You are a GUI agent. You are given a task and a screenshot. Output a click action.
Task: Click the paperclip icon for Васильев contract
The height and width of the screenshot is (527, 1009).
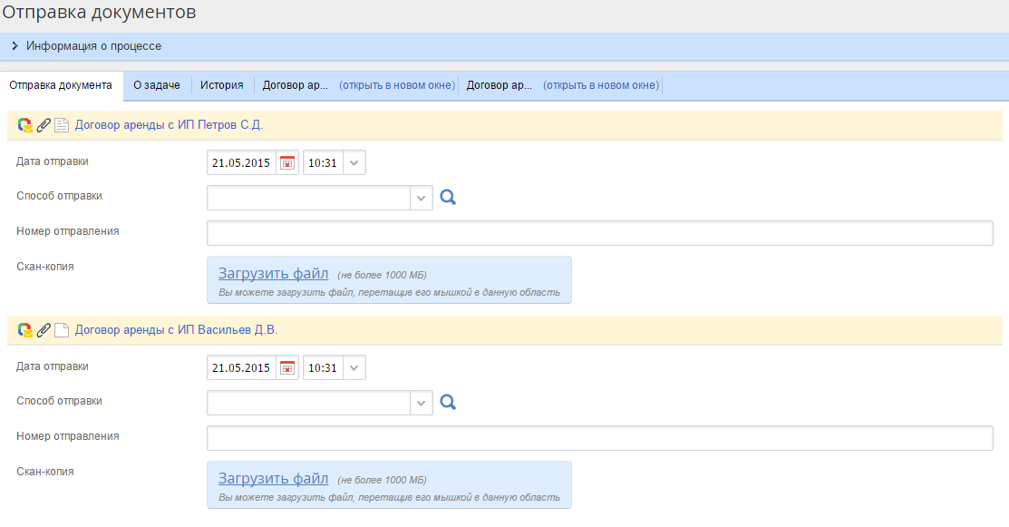(x=44, y=330)
